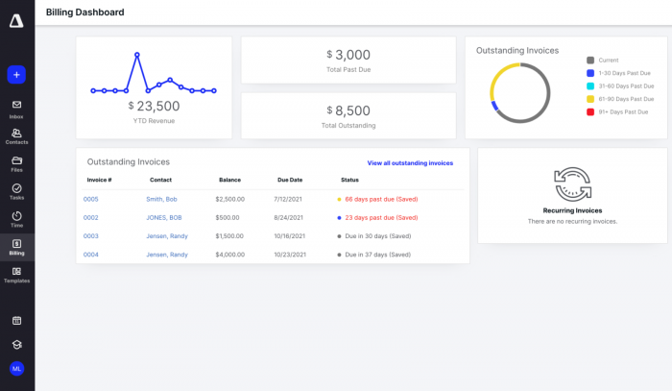Open the ML user avatar menu
Image resolution: width=672 pixels, height=391 pixels.
pyautogui.click(x=16, y=369)
